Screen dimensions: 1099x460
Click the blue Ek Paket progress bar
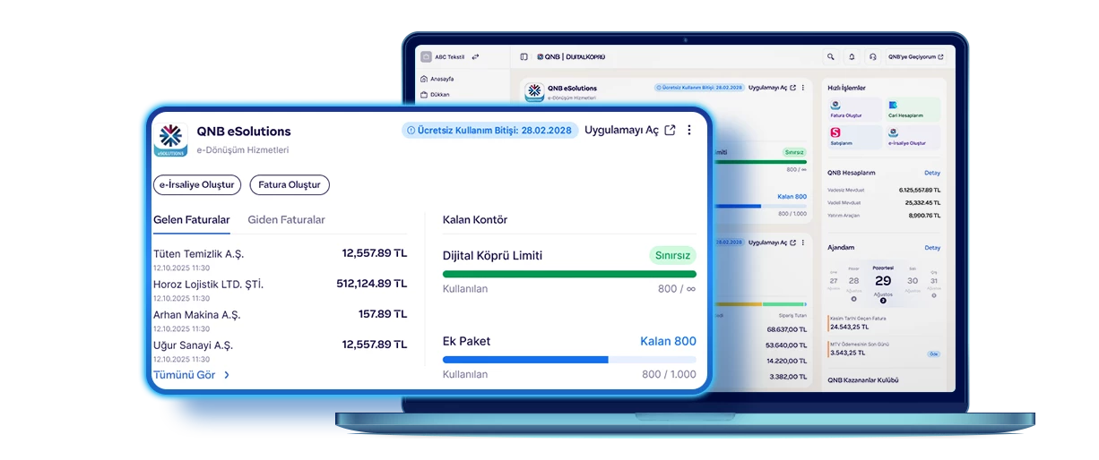coord(569,360)
